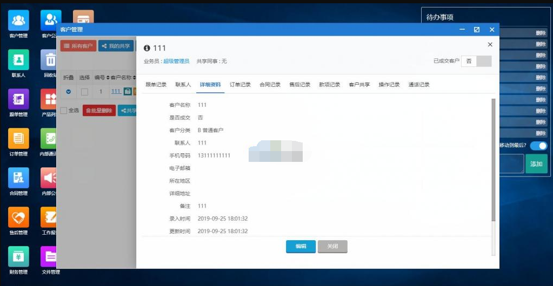Switch to the 跟单记录 tab

[156, 85]
